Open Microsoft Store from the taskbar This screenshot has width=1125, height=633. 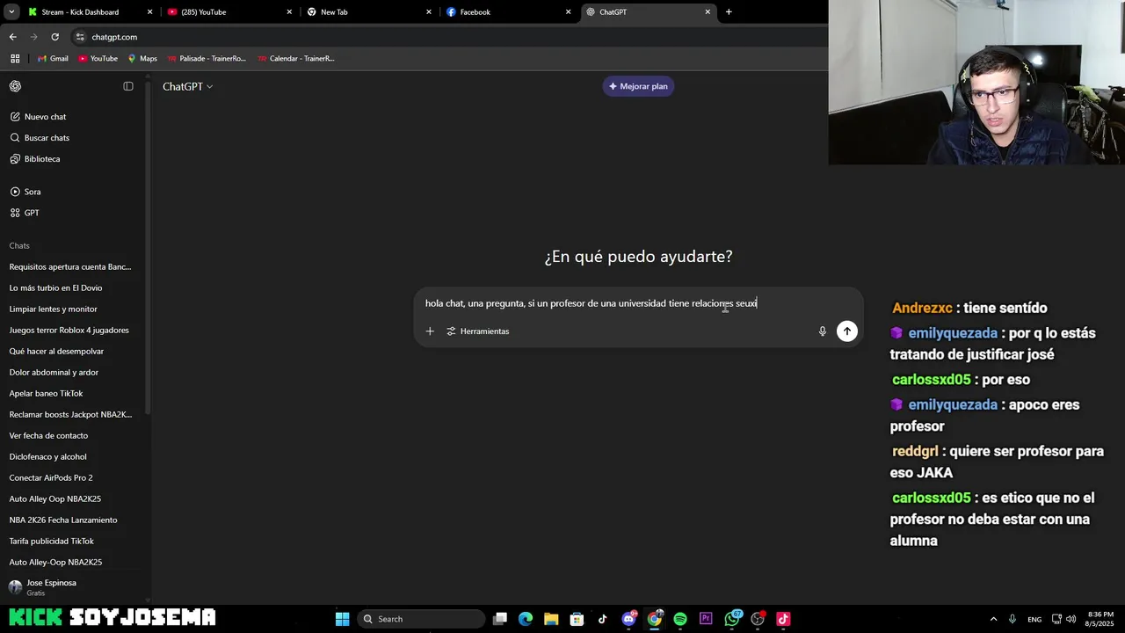pos(577,619)
